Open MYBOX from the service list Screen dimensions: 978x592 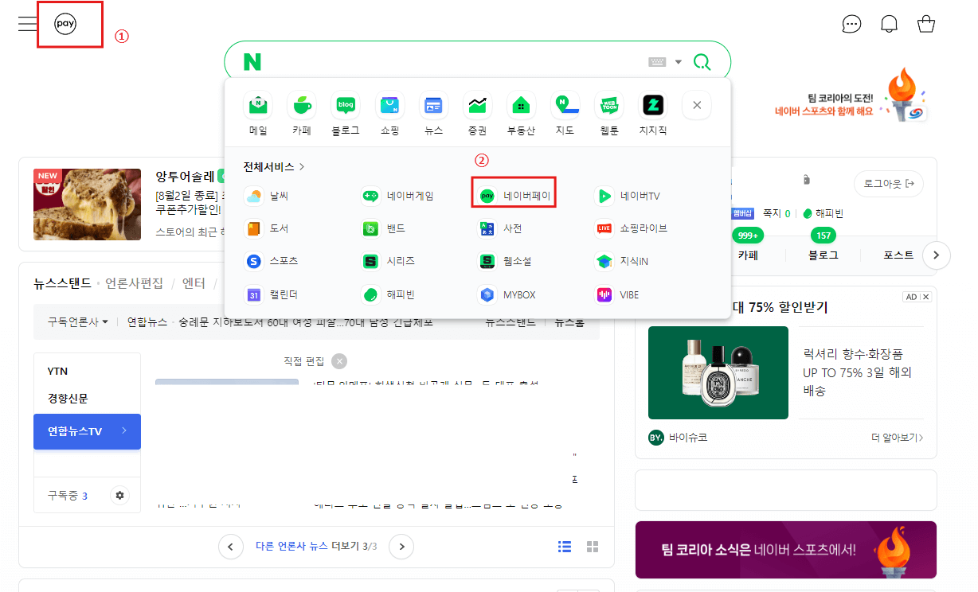click(508, 294)
